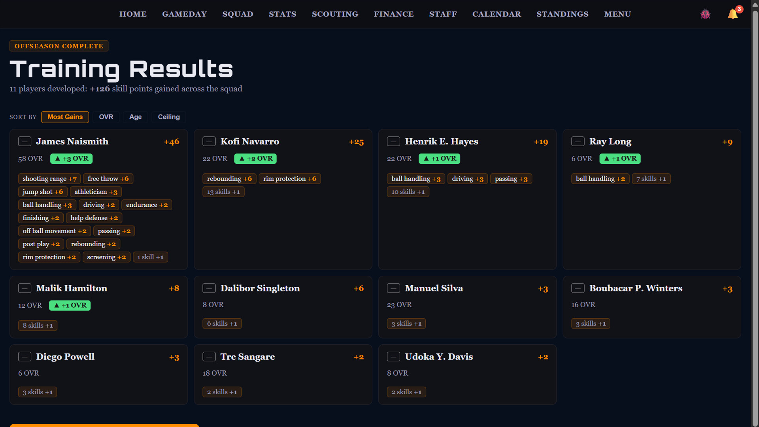The image size is (759, 427).
Task: Click endurance +2 chip
Action: (147, 205)
